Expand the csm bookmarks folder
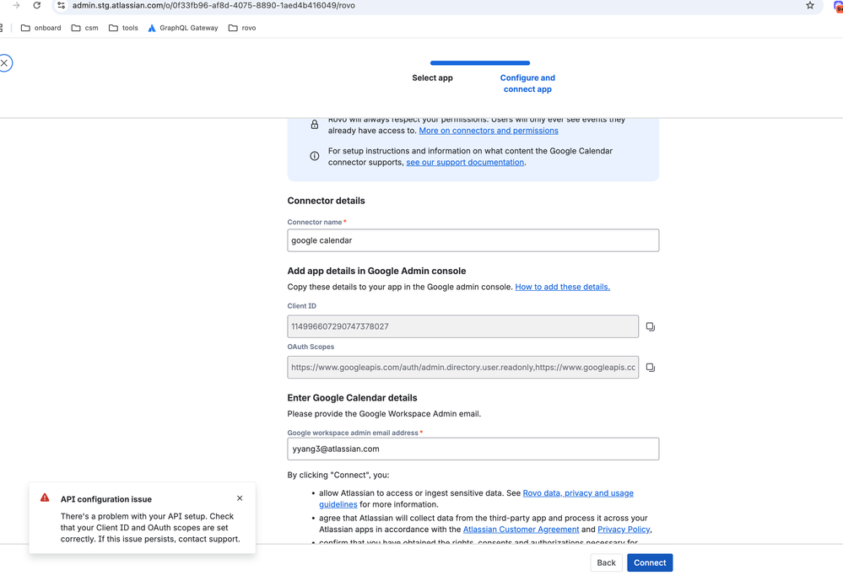 click(84, 28)
